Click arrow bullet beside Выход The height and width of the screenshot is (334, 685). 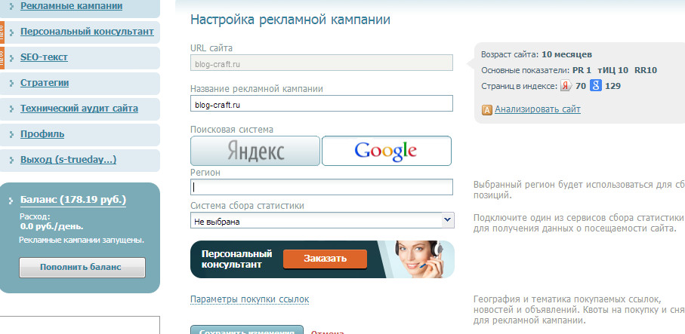click(12, 160)
